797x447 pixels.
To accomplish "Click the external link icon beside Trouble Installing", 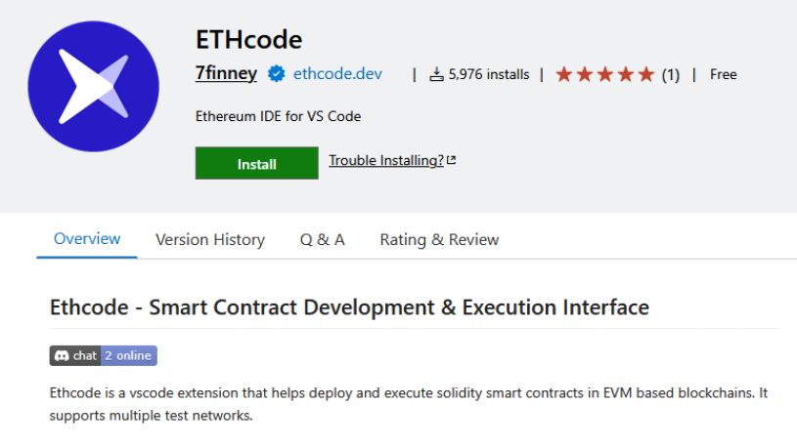I will tap(452, 160).
